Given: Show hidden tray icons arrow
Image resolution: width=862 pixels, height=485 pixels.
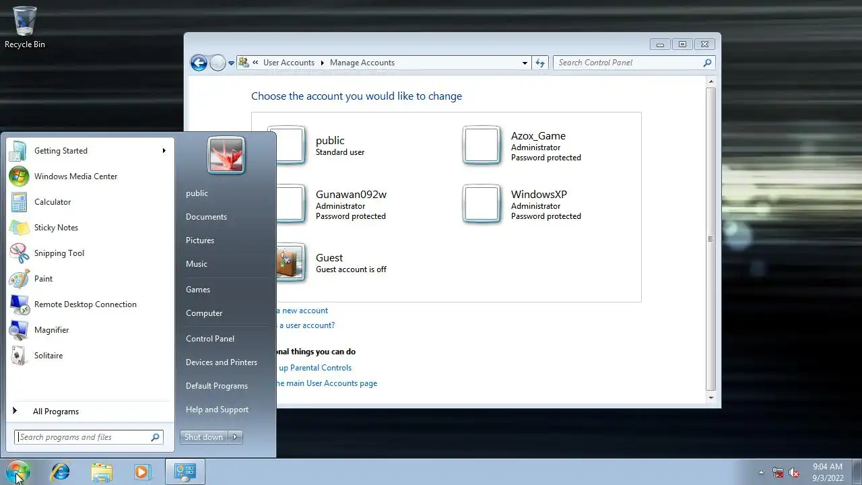Looking at the screenshot, I should (x=762, y=472).
